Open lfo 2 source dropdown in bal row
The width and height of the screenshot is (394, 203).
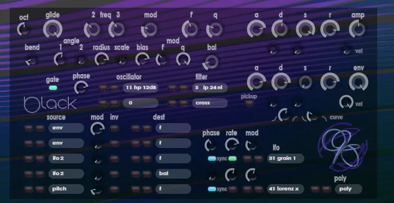tap(66, 173)
